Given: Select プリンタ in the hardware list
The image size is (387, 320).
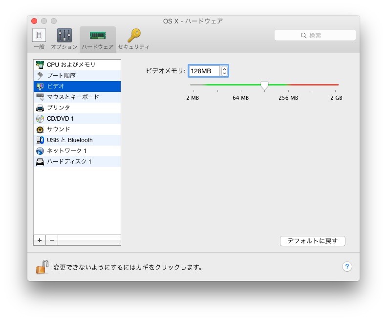Looking at the screenshot, I should click(x=77, y=108).
